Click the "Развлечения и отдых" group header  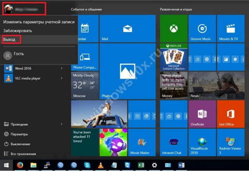pos(176,9)
